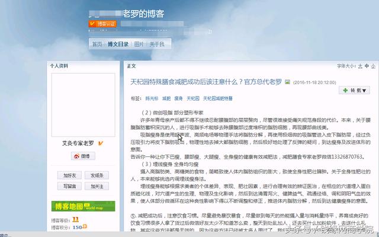Screen dimensions: 379x237
Task: Open the 天杞园减肥特膳 tag link
Action: coord(218,98)
